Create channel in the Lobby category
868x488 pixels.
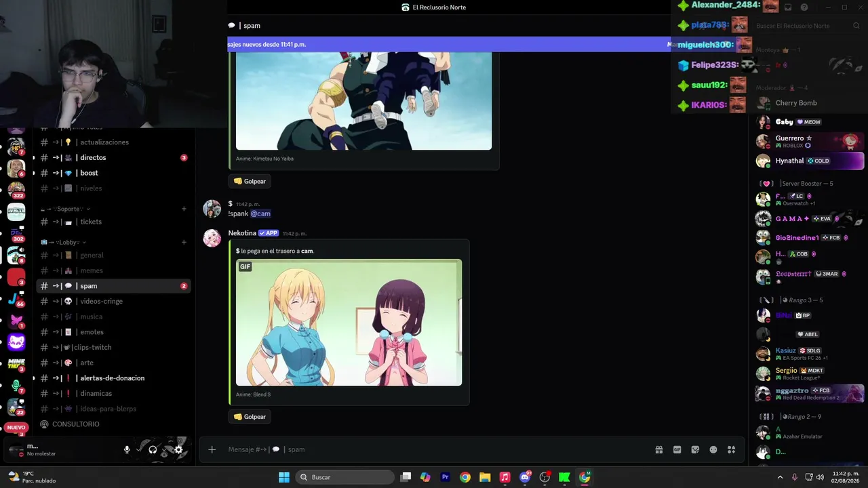(x=184, y=242)
